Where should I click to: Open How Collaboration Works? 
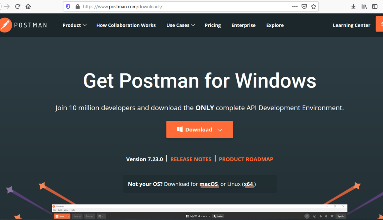tap(126, 25)
